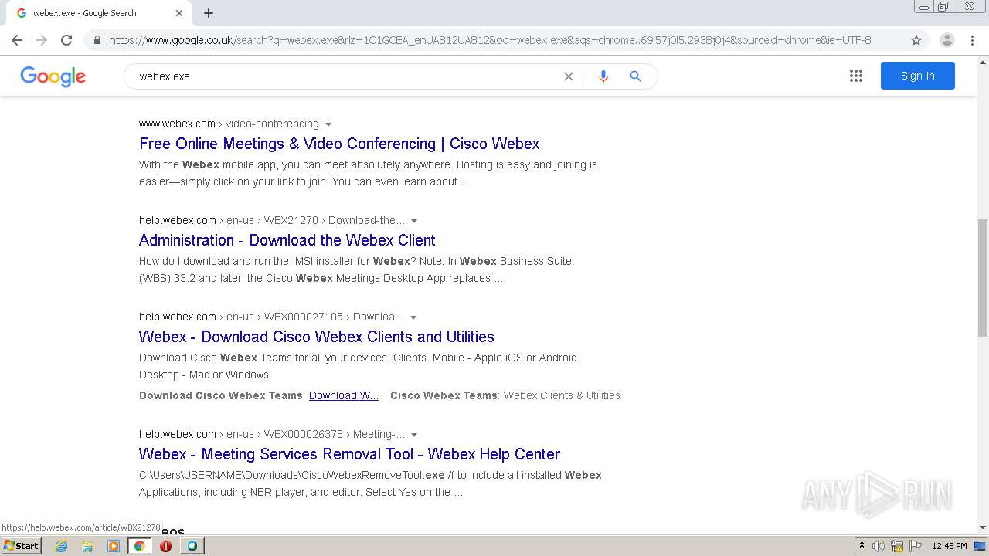Image resolution: width=989 pixels, height=556 pixels.
Task: Click the network tray icon
Action: (x=897, y=546)
